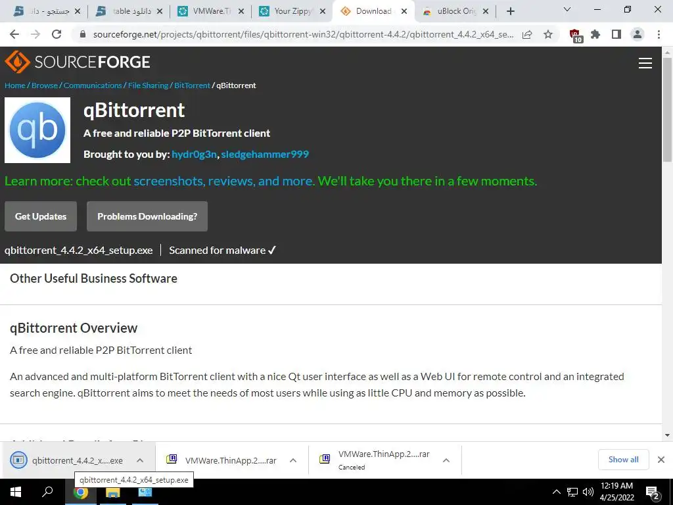Click the qBittorrent project logo image

pyautogui.click(x=37, y=130)
